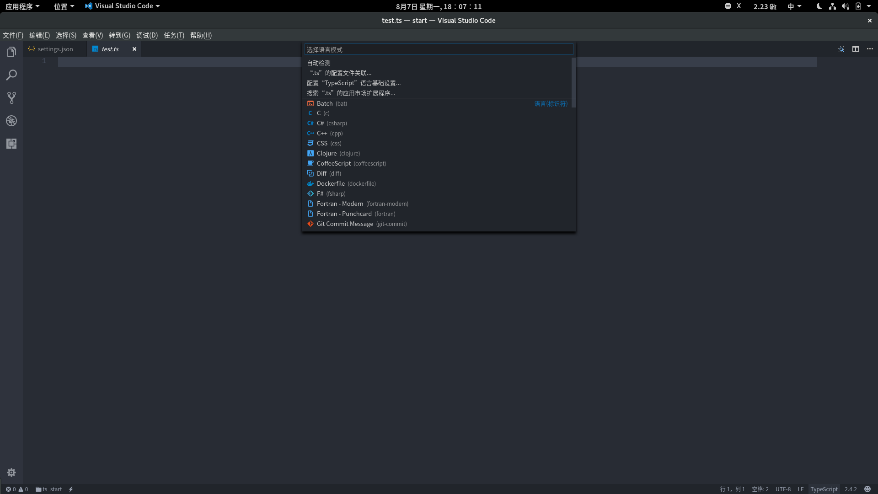Screen dimensions: 878x494
Task: Click TypeScript language mode in status bar
Action: point(824,489)
